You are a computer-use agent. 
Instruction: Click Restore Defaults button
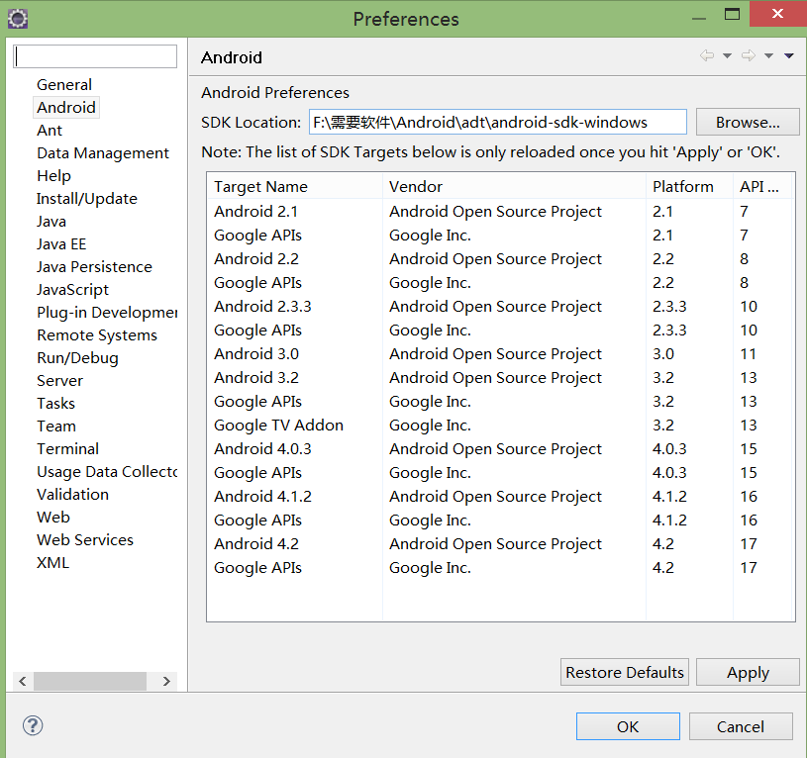click(x=624, y=672)
